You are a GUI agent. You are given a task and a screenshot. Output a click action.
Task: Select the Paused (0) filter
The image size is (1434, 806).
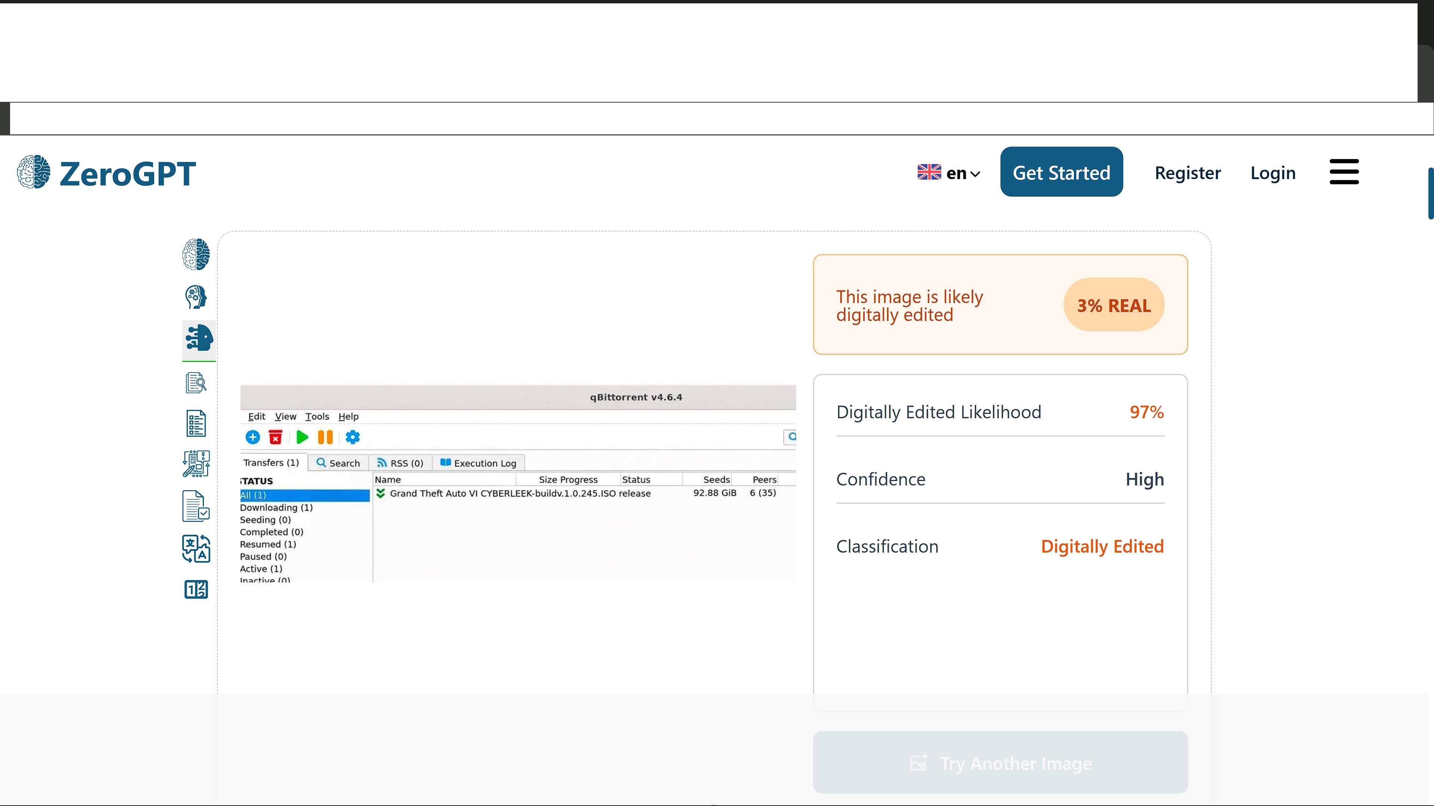click(263, 556)
